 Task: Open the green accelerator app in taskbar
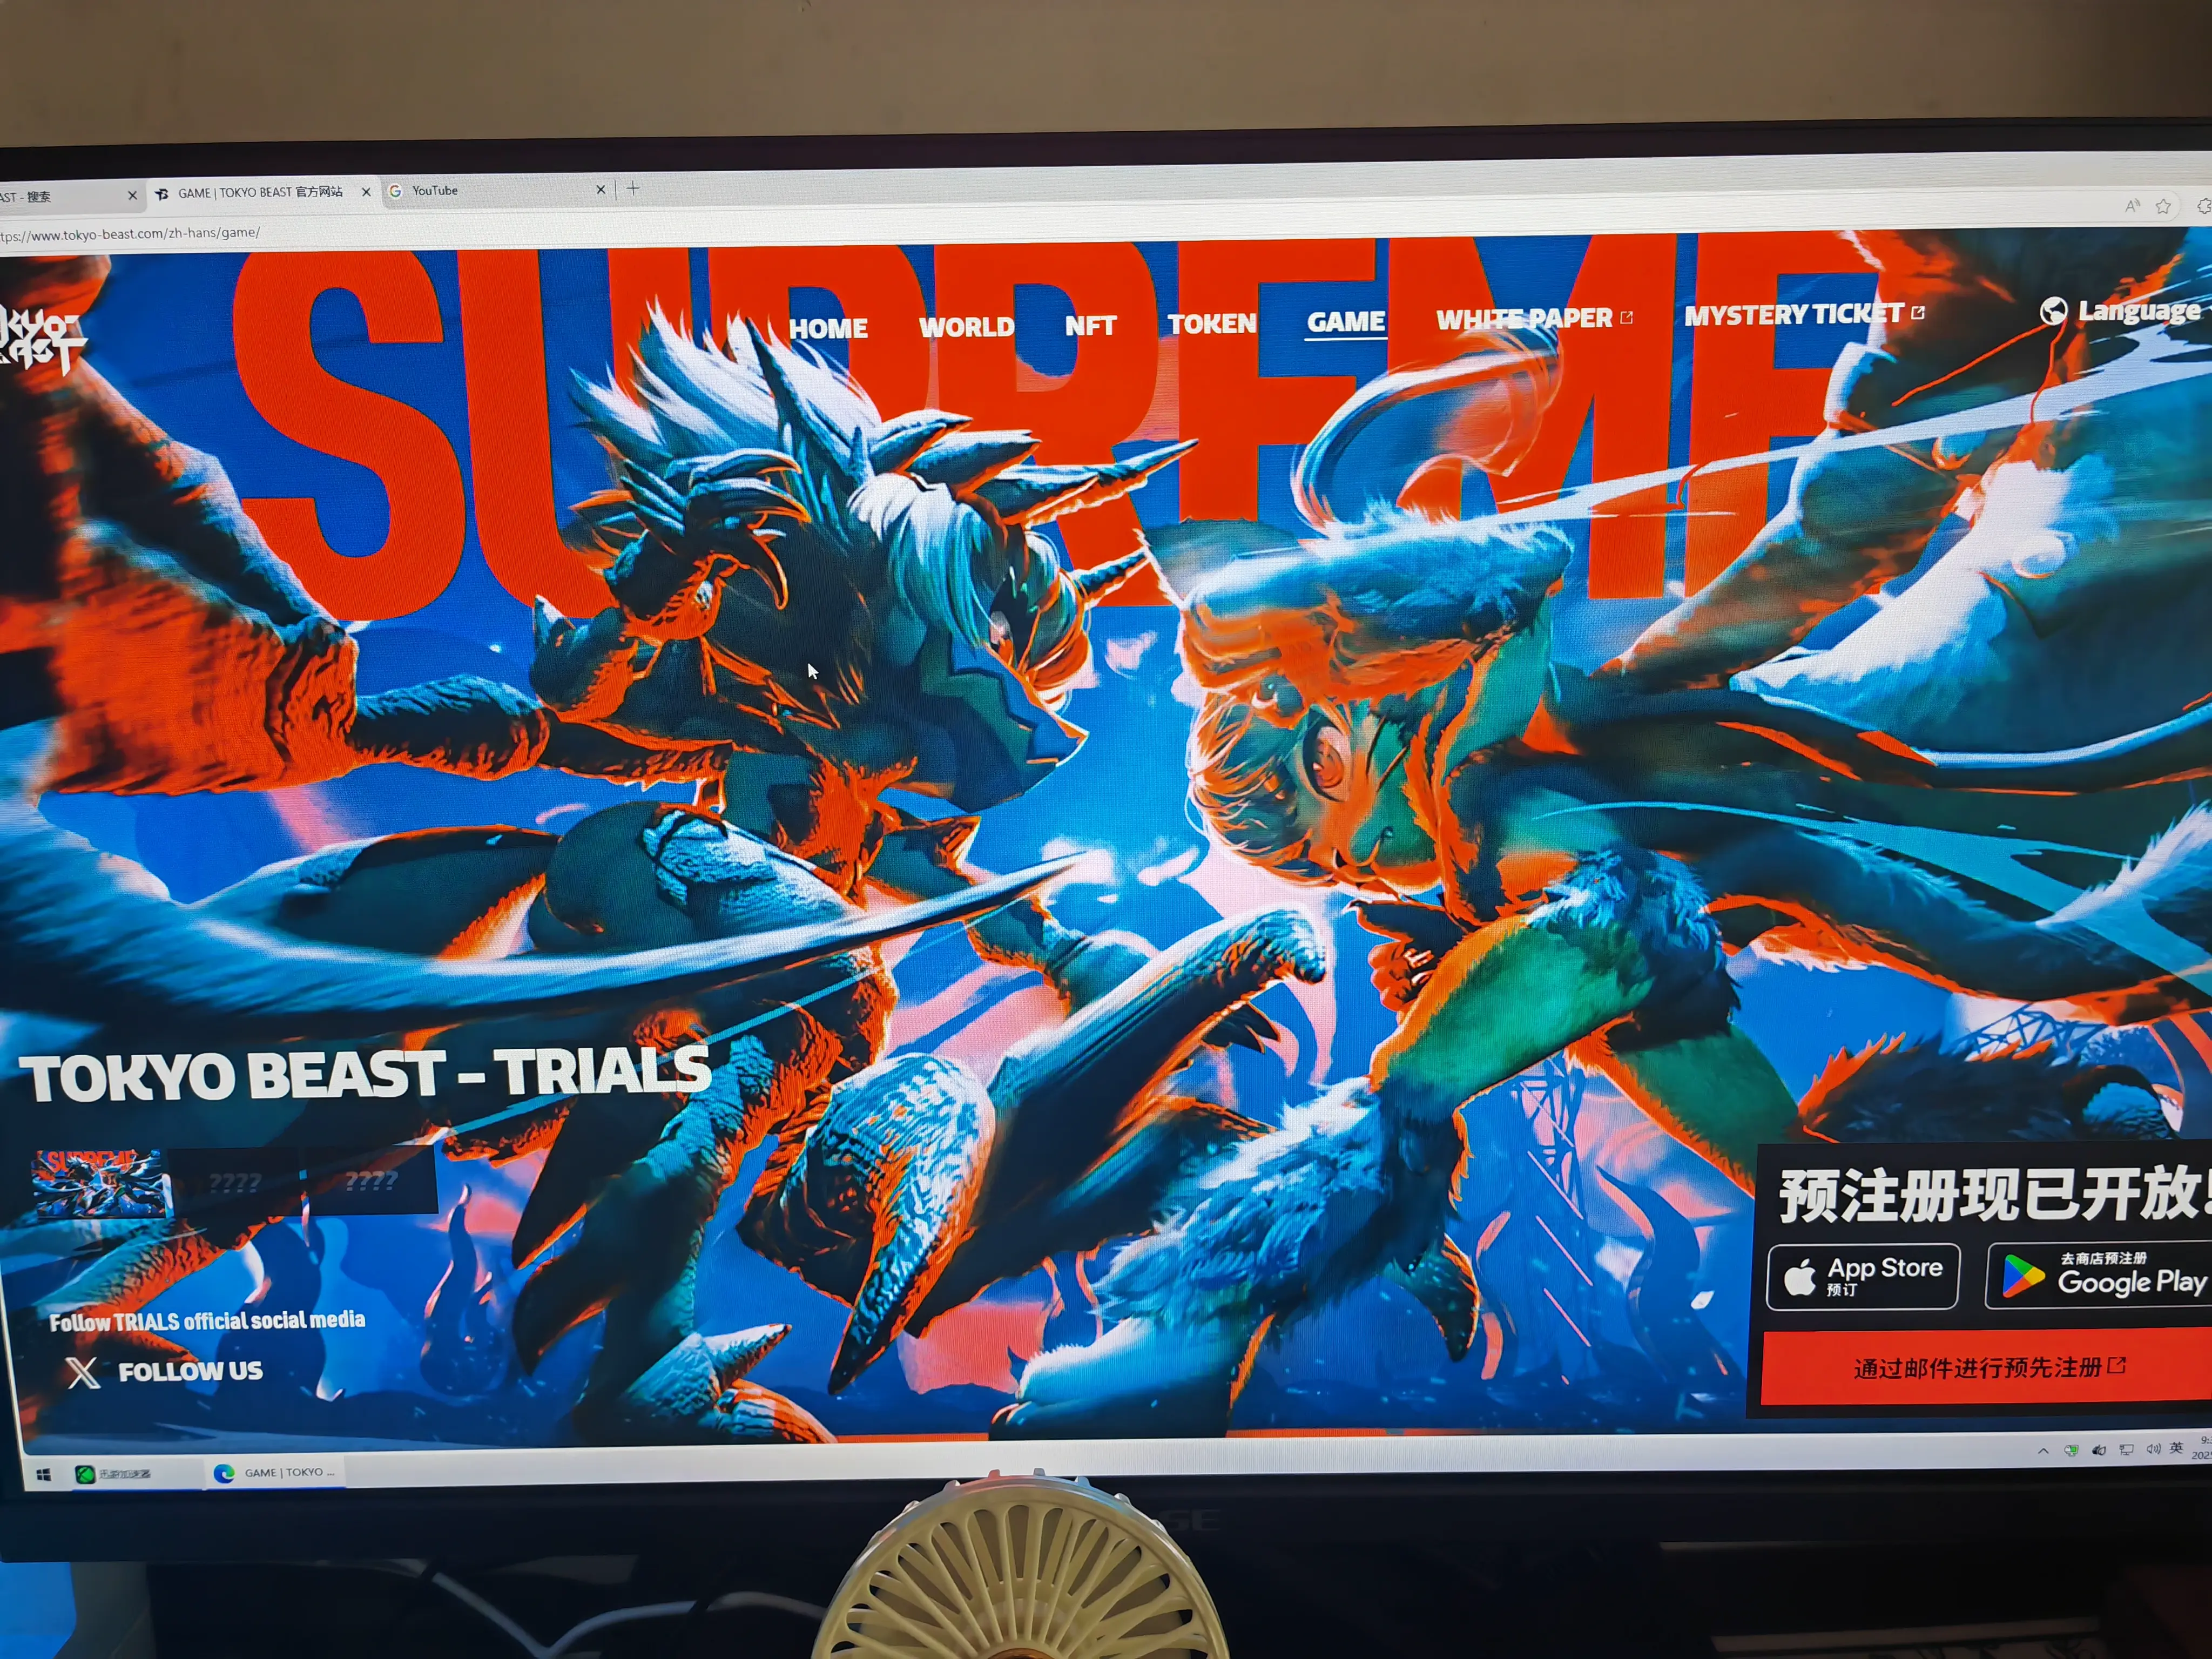click(85, 1474)
